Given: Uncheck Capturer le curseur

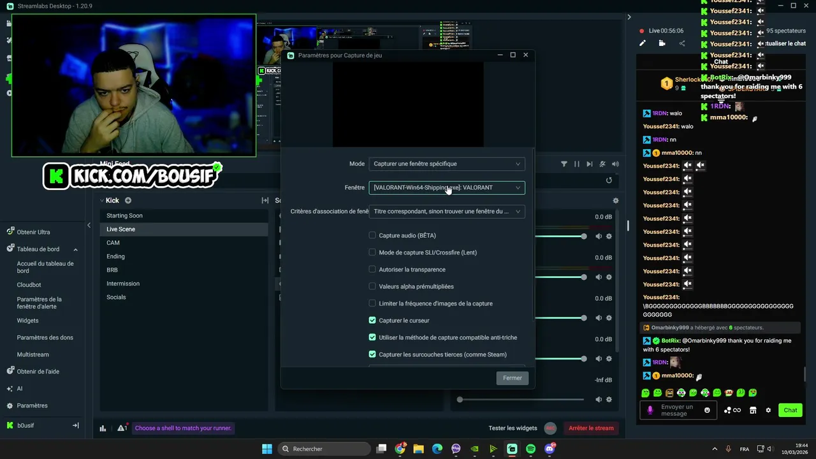Looking at the screenshot, I should click(372, 321).
